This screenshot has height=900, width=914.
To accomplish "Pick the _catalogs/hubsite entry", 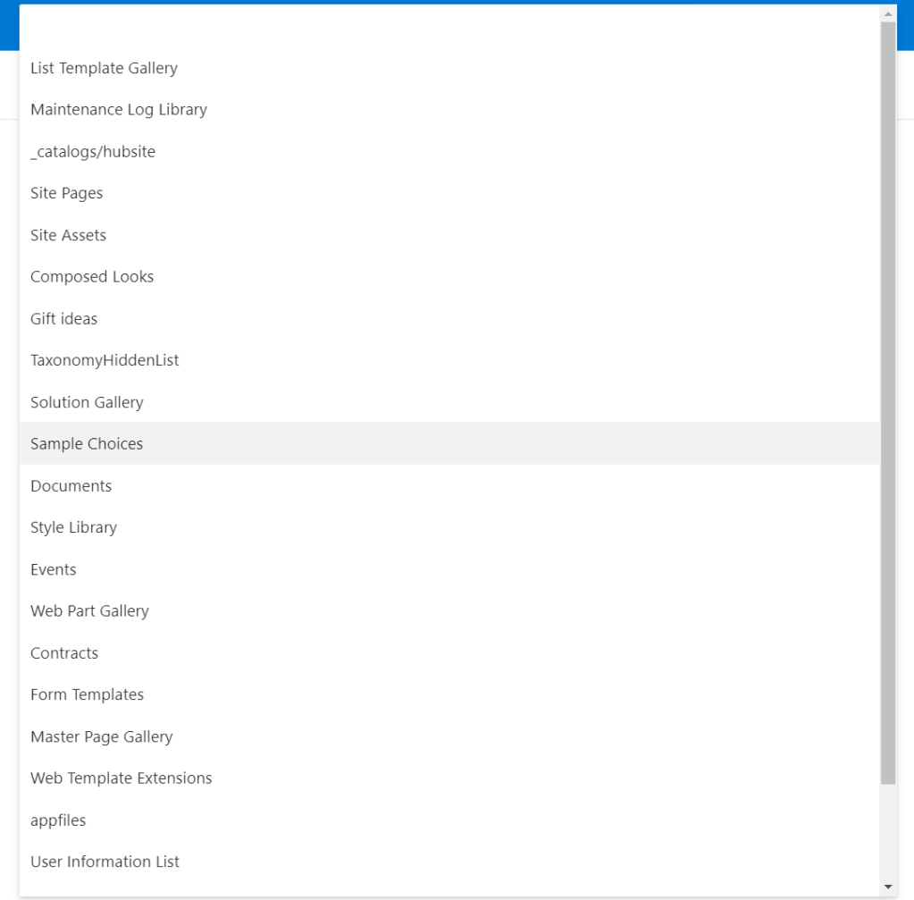I will click(x=93, y=152).
